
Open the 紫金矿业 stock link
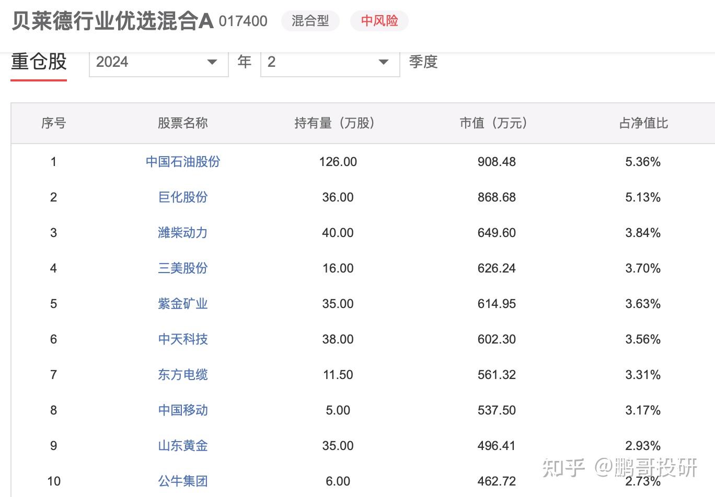tap(183, 304)
